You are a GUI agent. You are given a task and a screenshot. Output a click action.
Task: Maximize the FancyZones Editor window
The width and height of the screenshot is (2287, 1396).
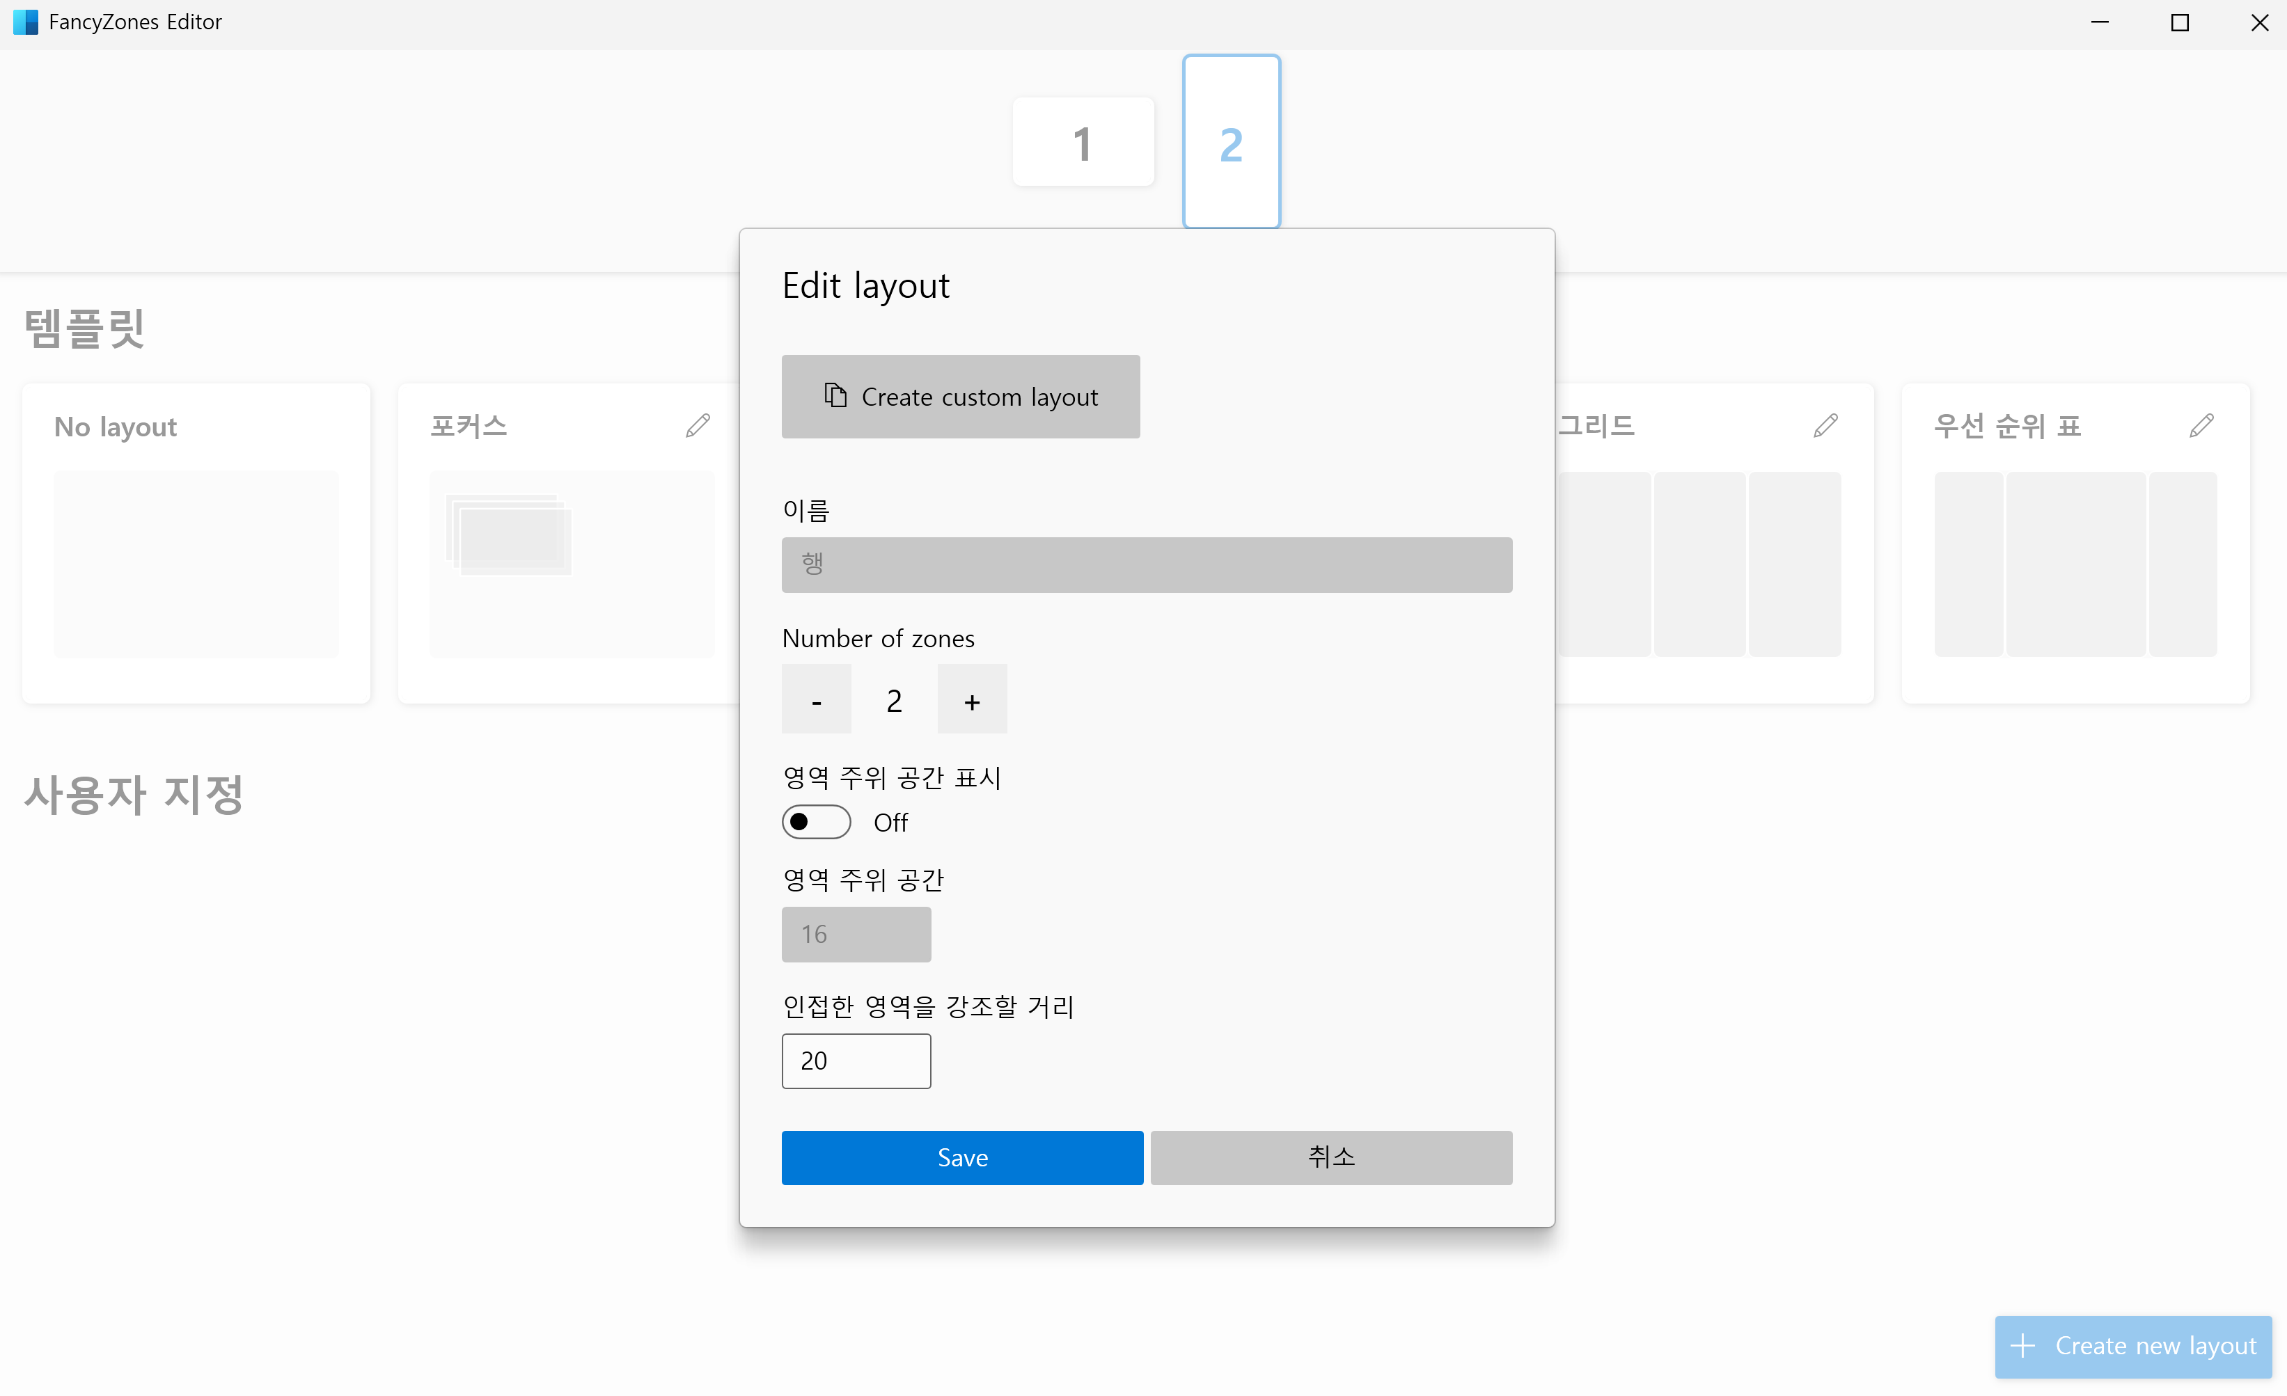2179,22
